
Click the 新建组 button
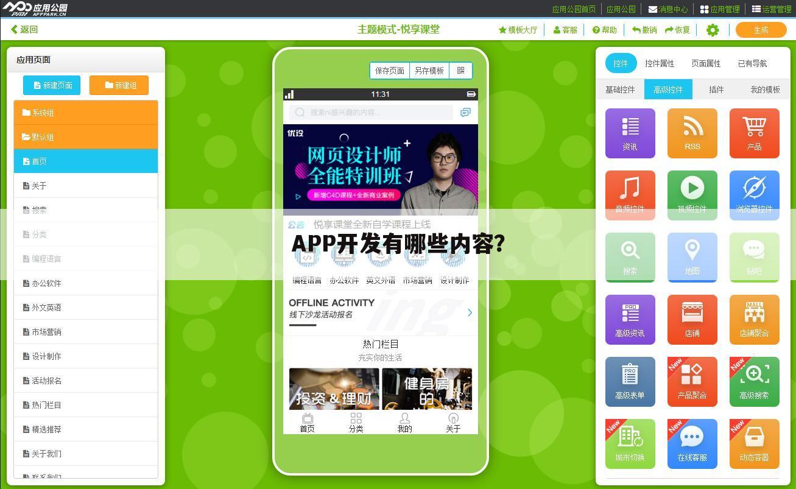[x=119, y=85]
